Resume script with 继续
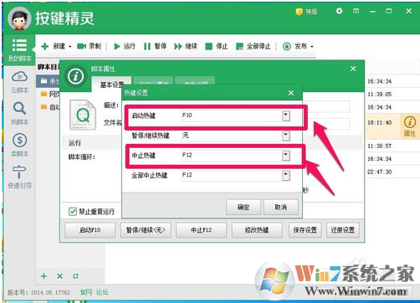420x303 pixels. pos(186,46)
